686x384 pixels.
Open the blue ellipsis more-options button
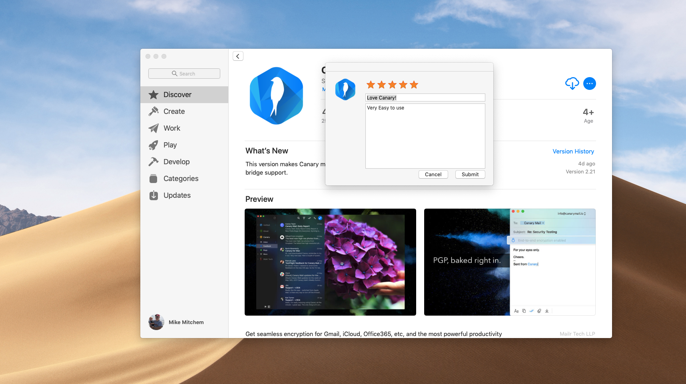(x=590, y=84)
